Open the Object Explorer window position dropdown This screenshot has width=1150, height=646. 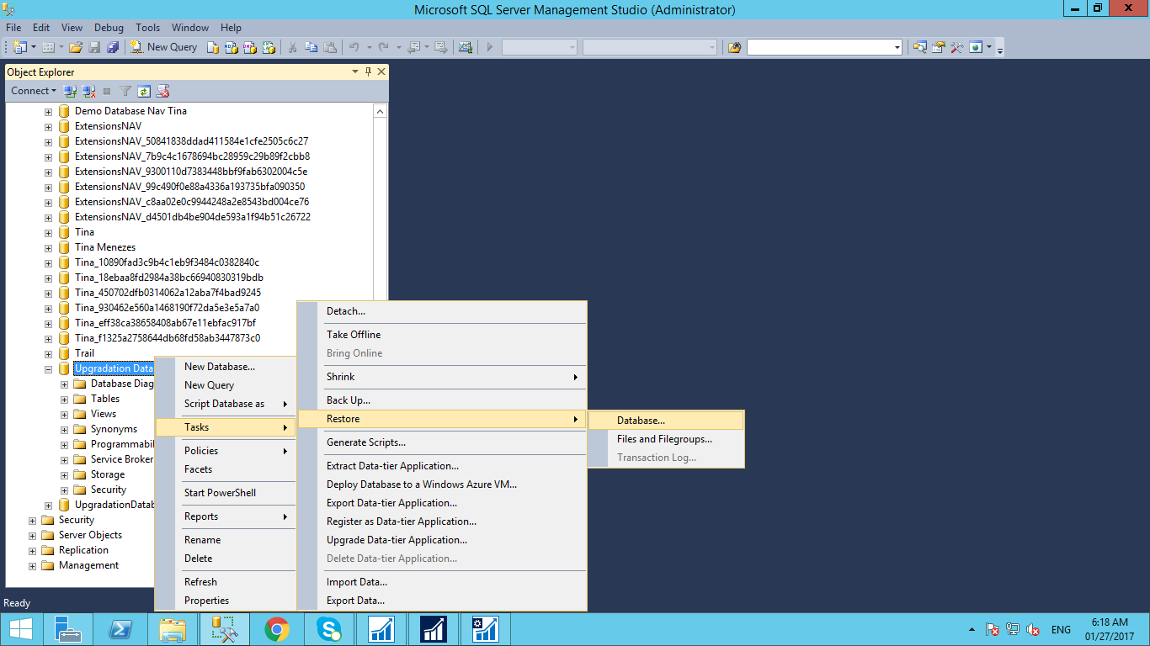coord(356,72)
